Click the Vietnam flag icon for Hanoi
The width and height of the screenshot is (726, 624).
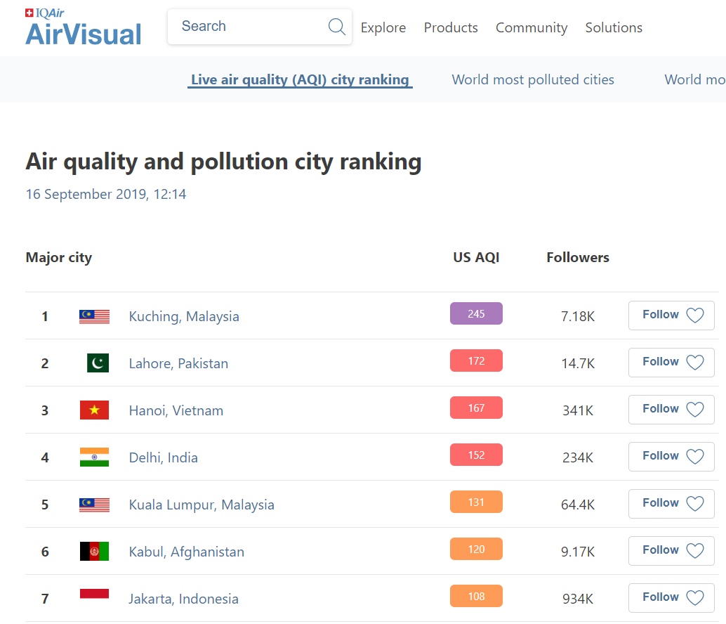[x=94, y=410]
